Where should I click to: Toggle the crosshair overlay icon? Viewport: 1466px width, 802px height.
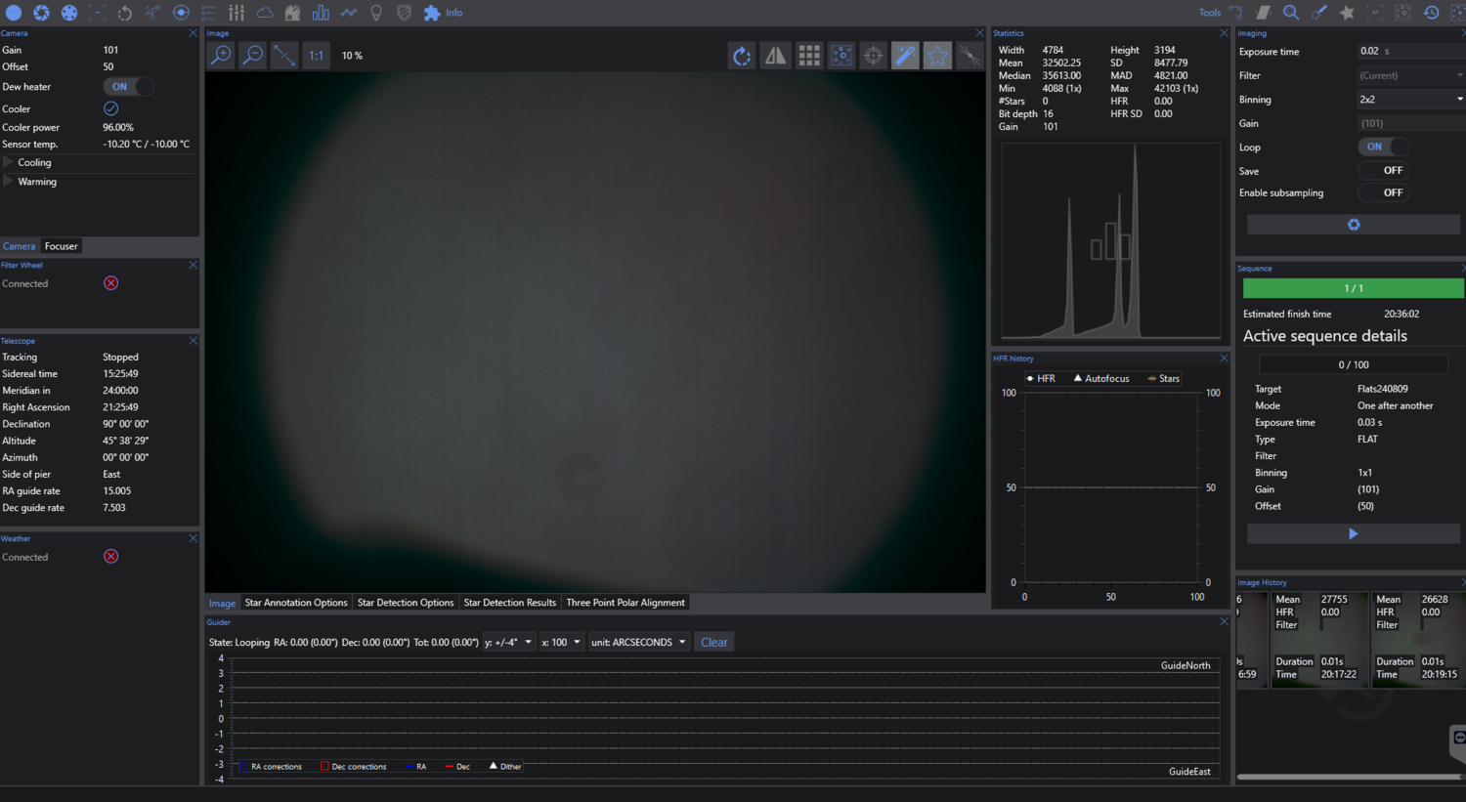873,56
